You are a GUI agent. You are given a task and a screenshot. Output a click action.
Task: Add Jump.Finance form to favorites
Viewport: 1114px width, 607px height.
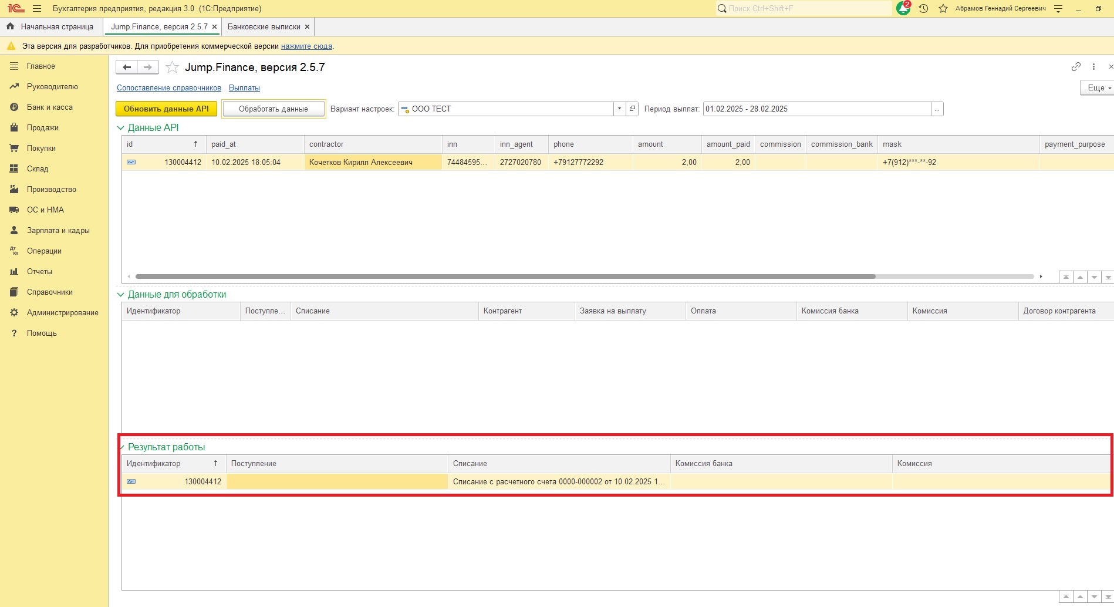[172, 68]
